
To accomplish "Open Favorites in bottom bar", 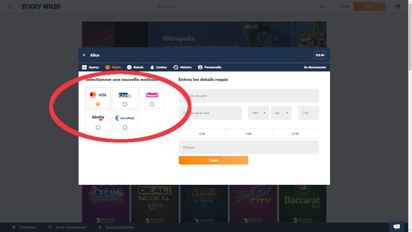I will click(24, 227).
